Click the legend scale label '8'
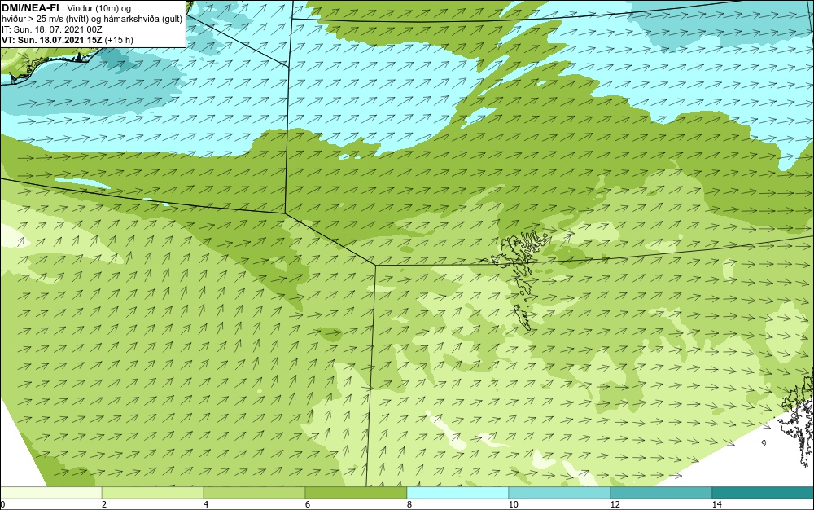This screenshot has height=510, width=814. pos(409,504)
